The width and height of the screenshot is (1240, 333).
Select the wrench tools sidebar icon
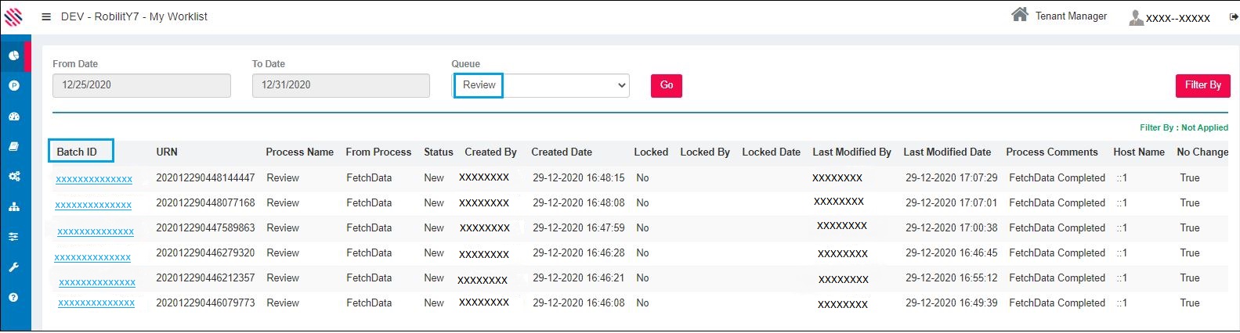tap(14, 267)
